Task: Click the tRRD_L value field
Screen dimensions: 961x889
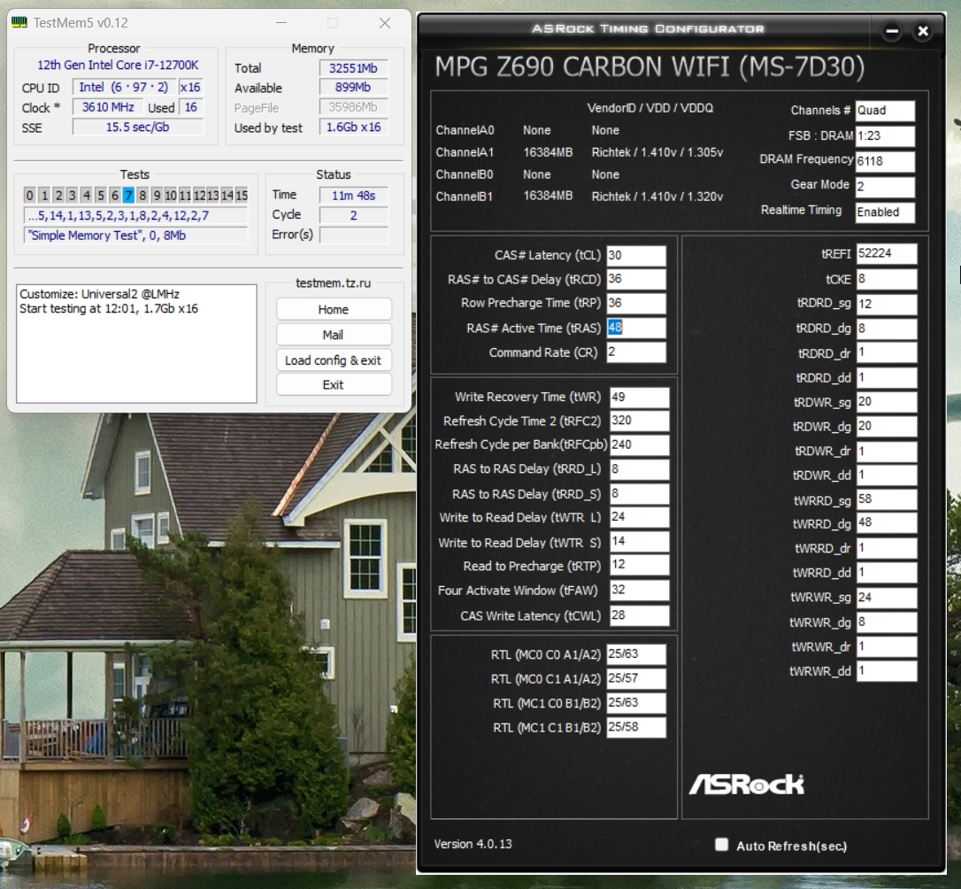Action: (639, 469)
